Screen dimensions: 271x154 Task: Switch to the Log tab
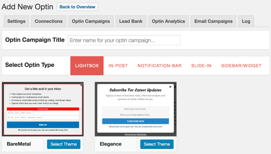(x=246, y=21)
